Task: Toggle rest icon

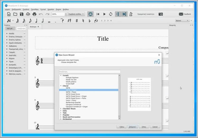Action: [x=69, y=21]
